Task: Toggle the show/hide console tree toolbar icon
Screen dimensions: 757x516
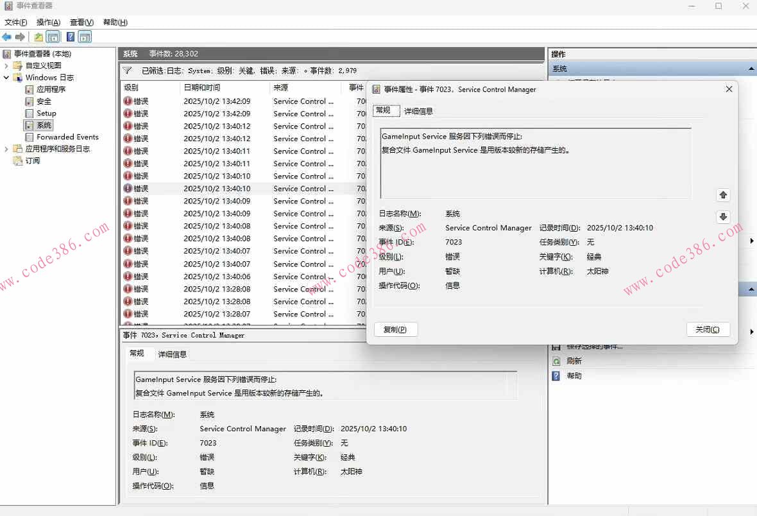Action: coord(53,37)
